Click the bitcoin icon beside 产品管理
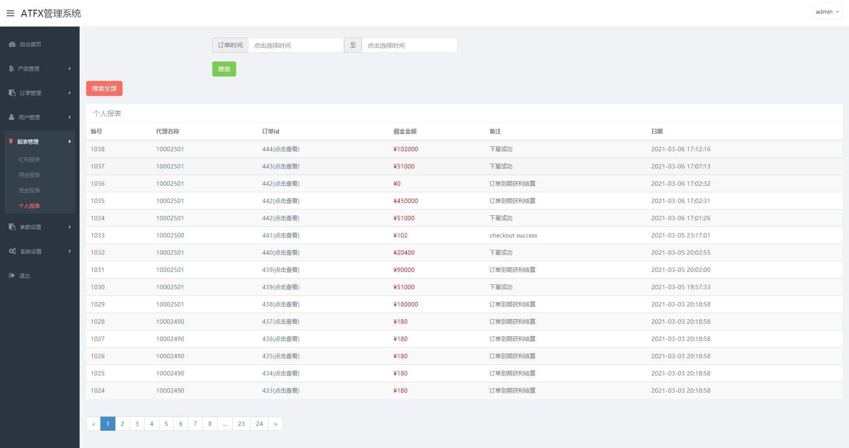This screenshot has width=849, height=448. [11, 69]
